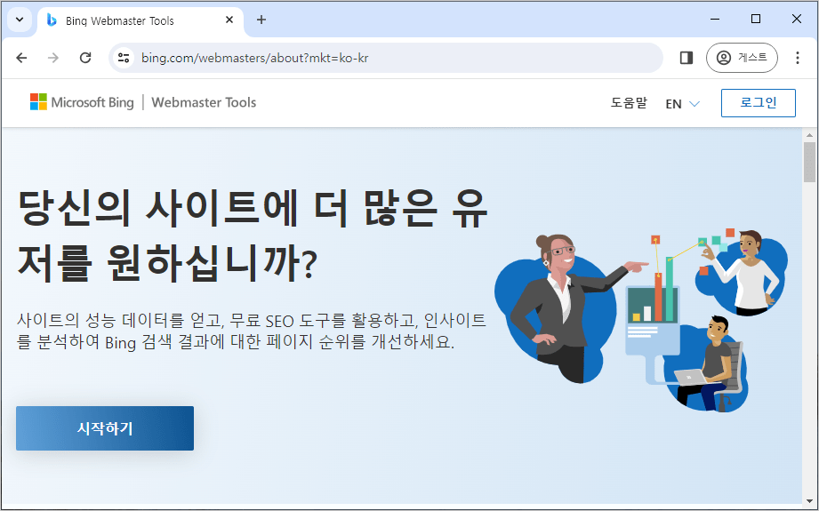Click the forward navigation arrow
819x511 pixels.
[x=53, y=58]
